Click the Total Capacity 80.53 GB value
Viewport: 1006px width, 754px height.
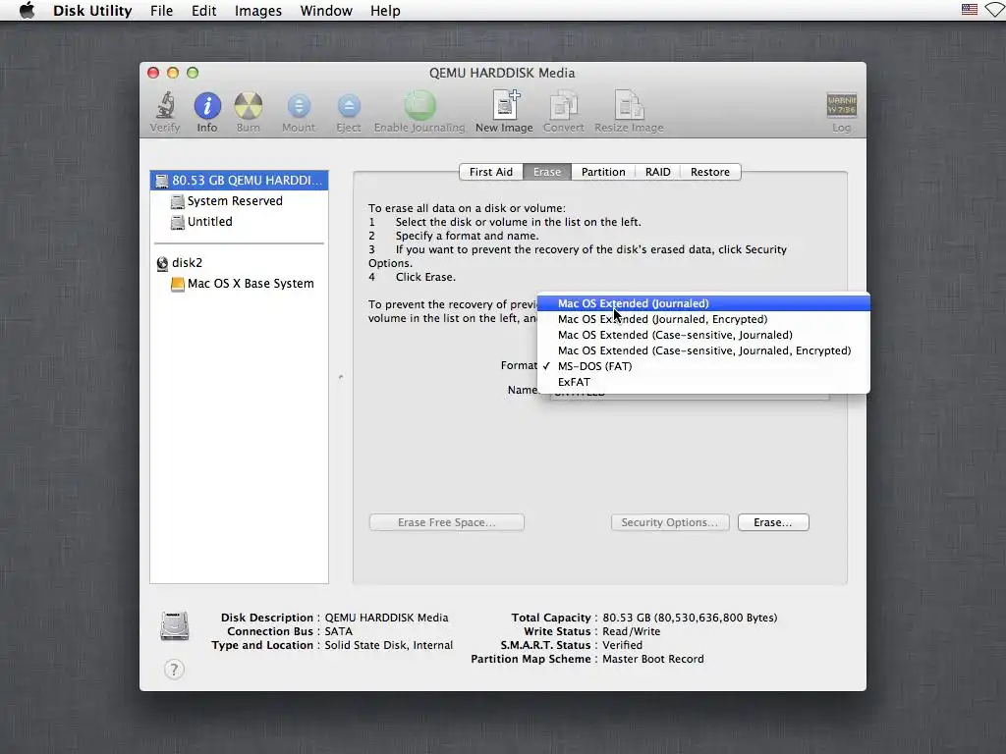tap(690, 618)
